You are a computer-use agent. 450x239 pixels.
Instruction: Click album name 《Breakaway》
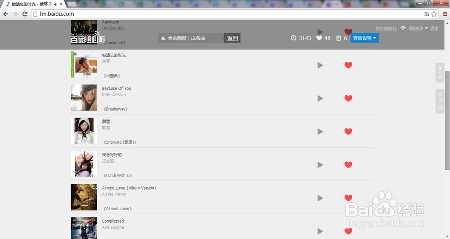point(115,109)
